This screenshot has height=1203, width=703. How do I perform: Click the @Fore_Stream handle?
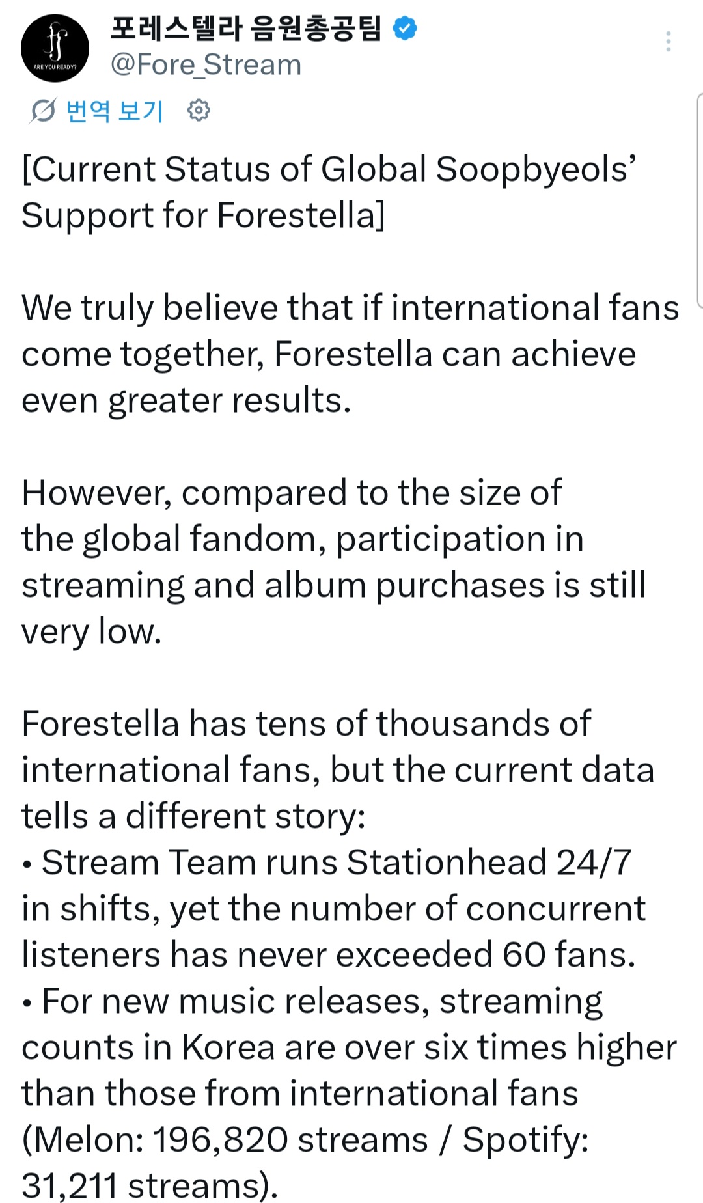[206, 64]
